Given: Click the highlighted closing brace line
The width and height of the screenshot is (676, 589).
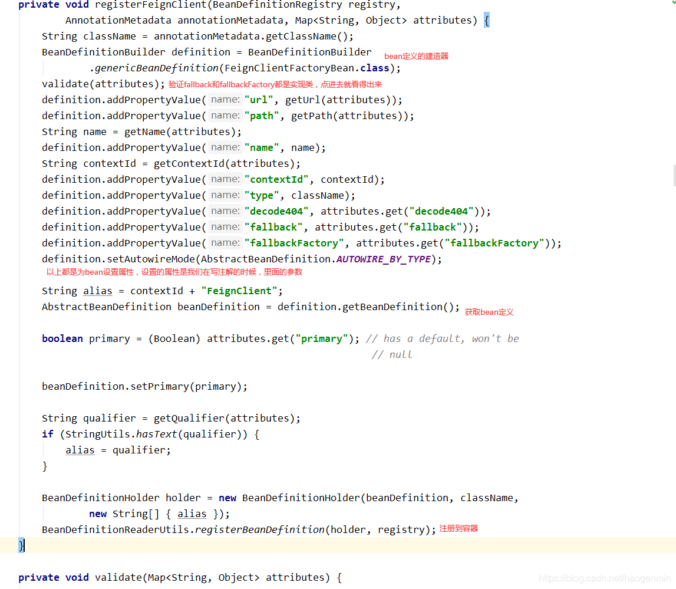Looking at the screenshot, I should point(21,545).
